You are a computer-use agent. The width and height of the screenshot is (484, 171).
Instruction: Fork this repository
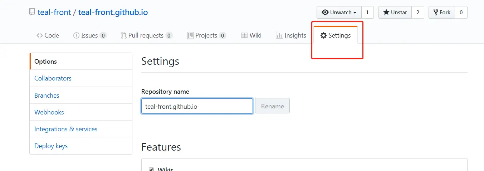tap(442, 13)
